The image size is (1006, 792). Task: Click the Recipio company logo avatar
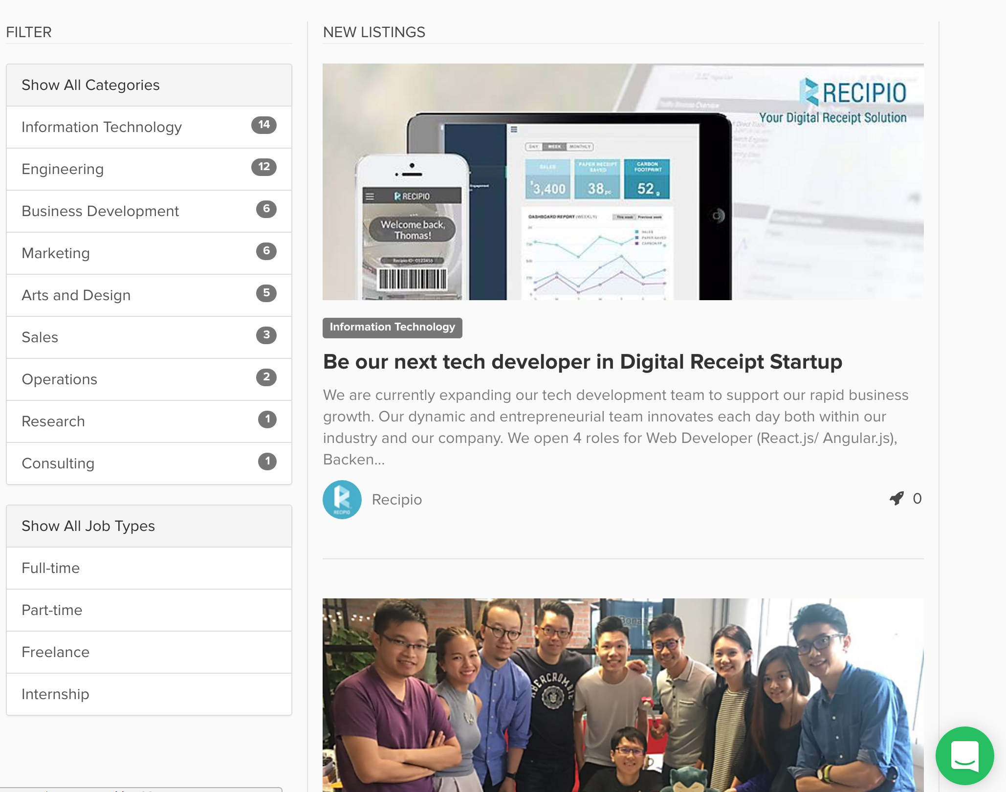pyautogui.click(x=342, y=499)
